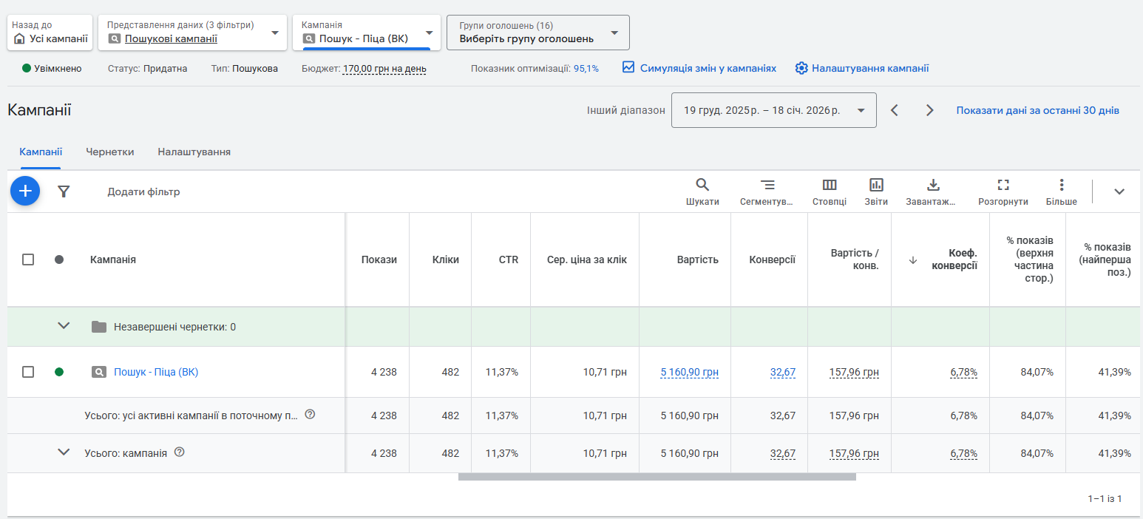Screen dimensions: 1143x519
Task: Click Показати дані за останні 30 днів
Action: point(1037,110)
